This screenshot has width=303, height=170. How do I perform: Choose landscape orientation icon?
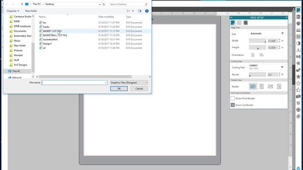coord(261,55)
